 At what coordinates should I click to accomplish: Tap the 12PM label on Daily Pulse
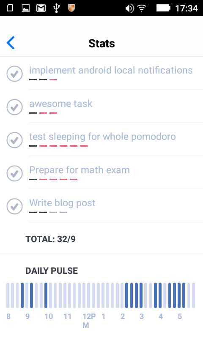(x=89, y=321)
